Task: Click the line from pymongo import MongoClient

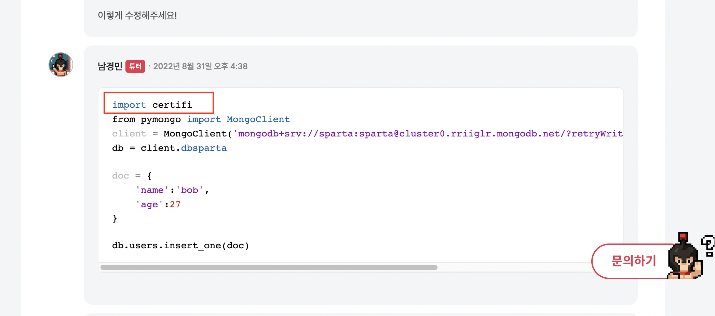Action: tap(201, 119)
